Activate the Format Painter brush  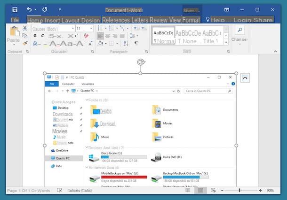(25, 43)
